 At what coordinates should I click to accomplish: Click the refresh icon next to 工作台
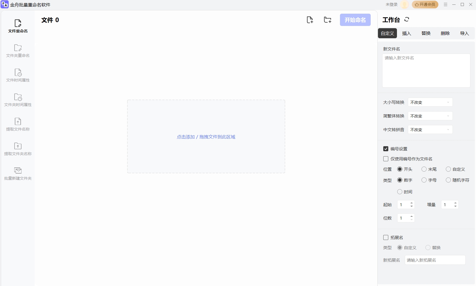[x=407, y=20]
